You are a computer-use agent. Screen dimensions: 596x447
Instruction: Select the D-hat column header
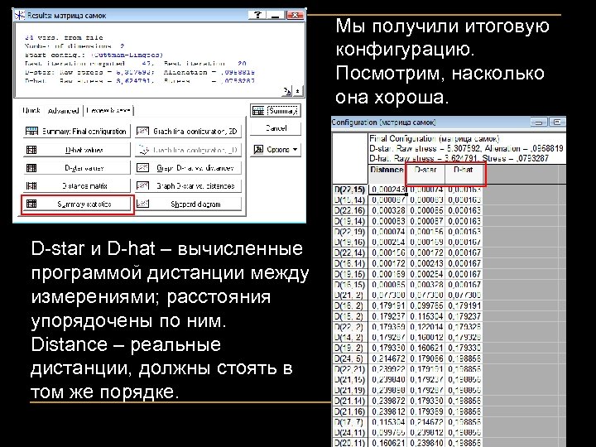pyautogui.click(x=464, y=175)
